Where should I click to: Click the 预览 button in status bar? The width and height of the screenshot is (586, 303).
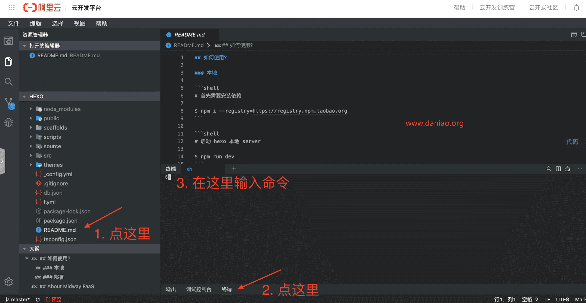click(54, 299)
